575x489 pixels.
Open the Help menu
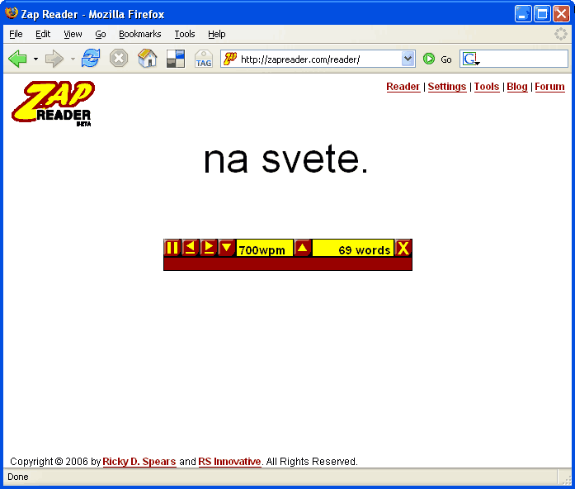pos(217,34)
